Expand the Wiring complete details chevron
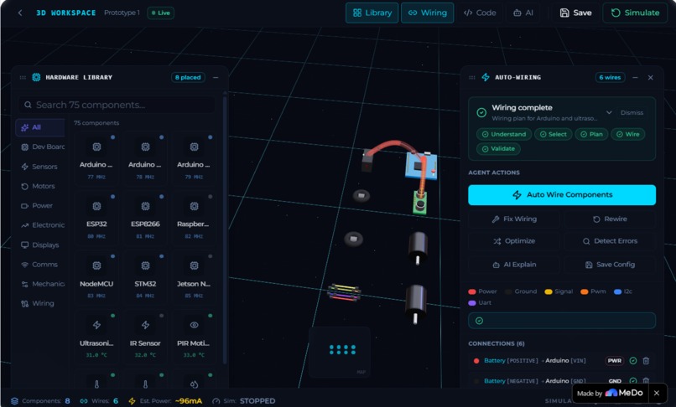 click(x=609, y=112)
